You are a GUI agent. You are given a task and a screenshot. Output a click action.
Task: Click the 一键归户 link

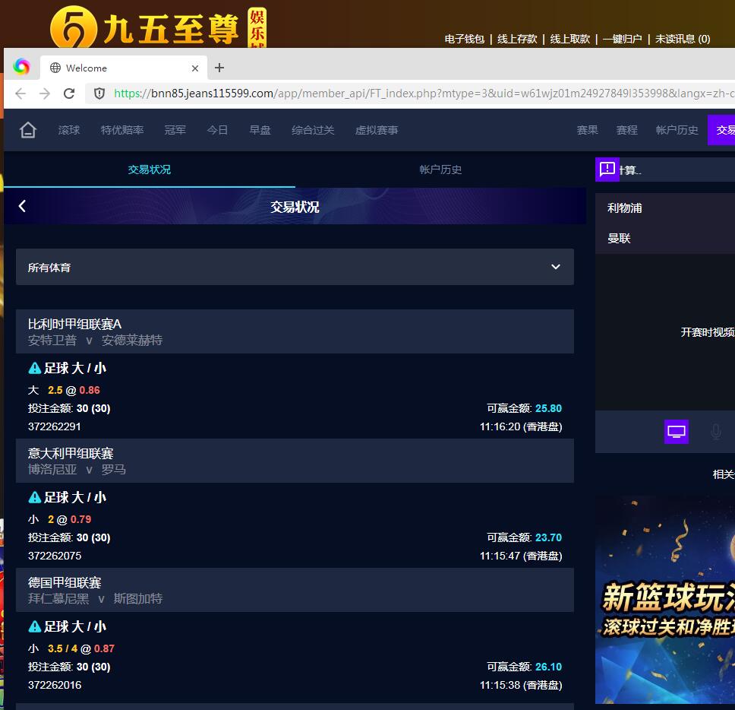[x=623, y=39]
